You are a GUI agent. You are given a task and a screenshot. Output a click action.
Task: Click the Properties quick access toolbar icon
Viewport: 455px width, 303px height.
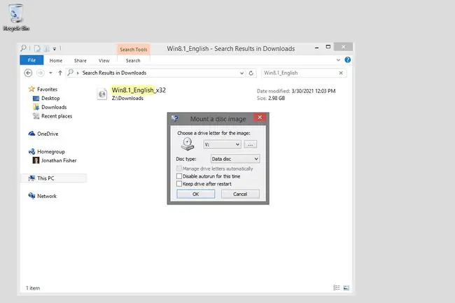tap(37, 49)
